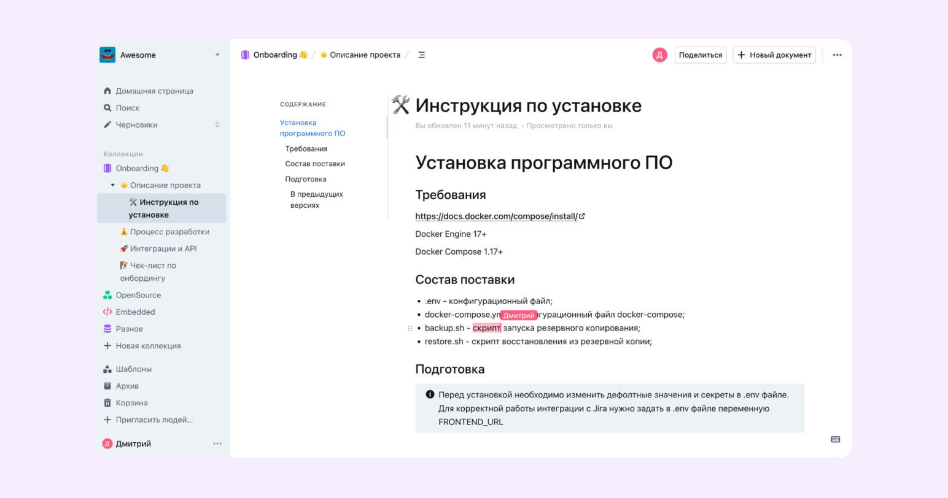Click the Инструкция по установке document title
This screenshot has width=948, height=498.
tap(529, 105)
